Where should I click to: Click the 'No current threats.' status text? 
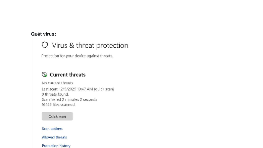58,83
